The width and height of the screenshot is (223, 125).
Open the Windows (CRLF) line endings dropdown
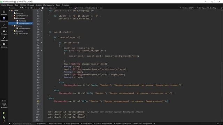[189, 8]
